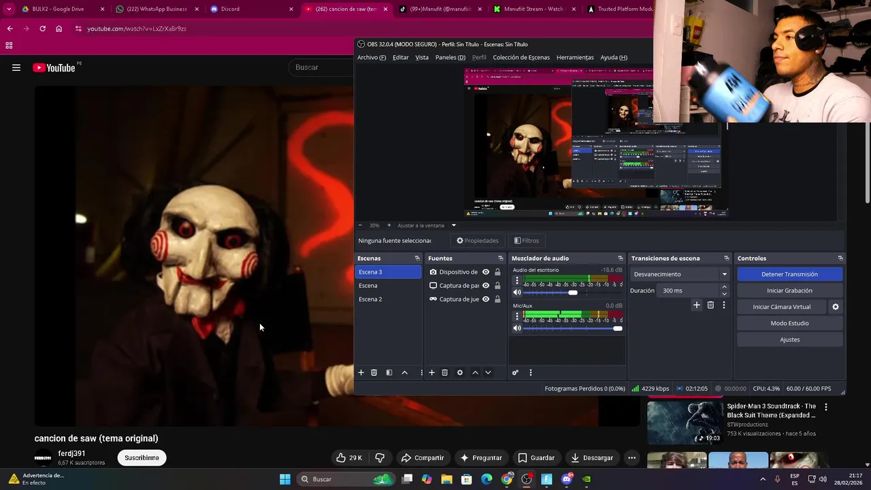The height and width of the screenshot is (490, 871).
Task: Move scene up in the Escenas toolbar
Action: [x=404, y=372]
